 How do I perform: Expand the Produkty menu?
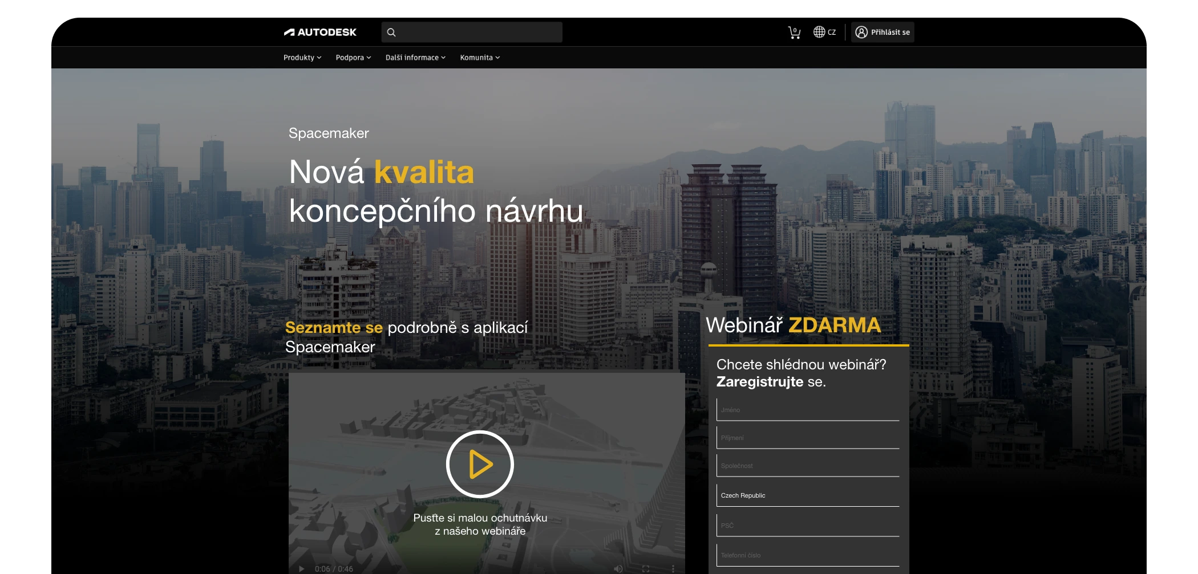pyautogui.click(x=302, y=58)
